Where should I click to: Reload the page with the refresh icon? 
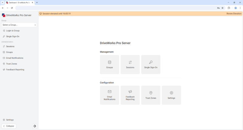pos(12,8)
